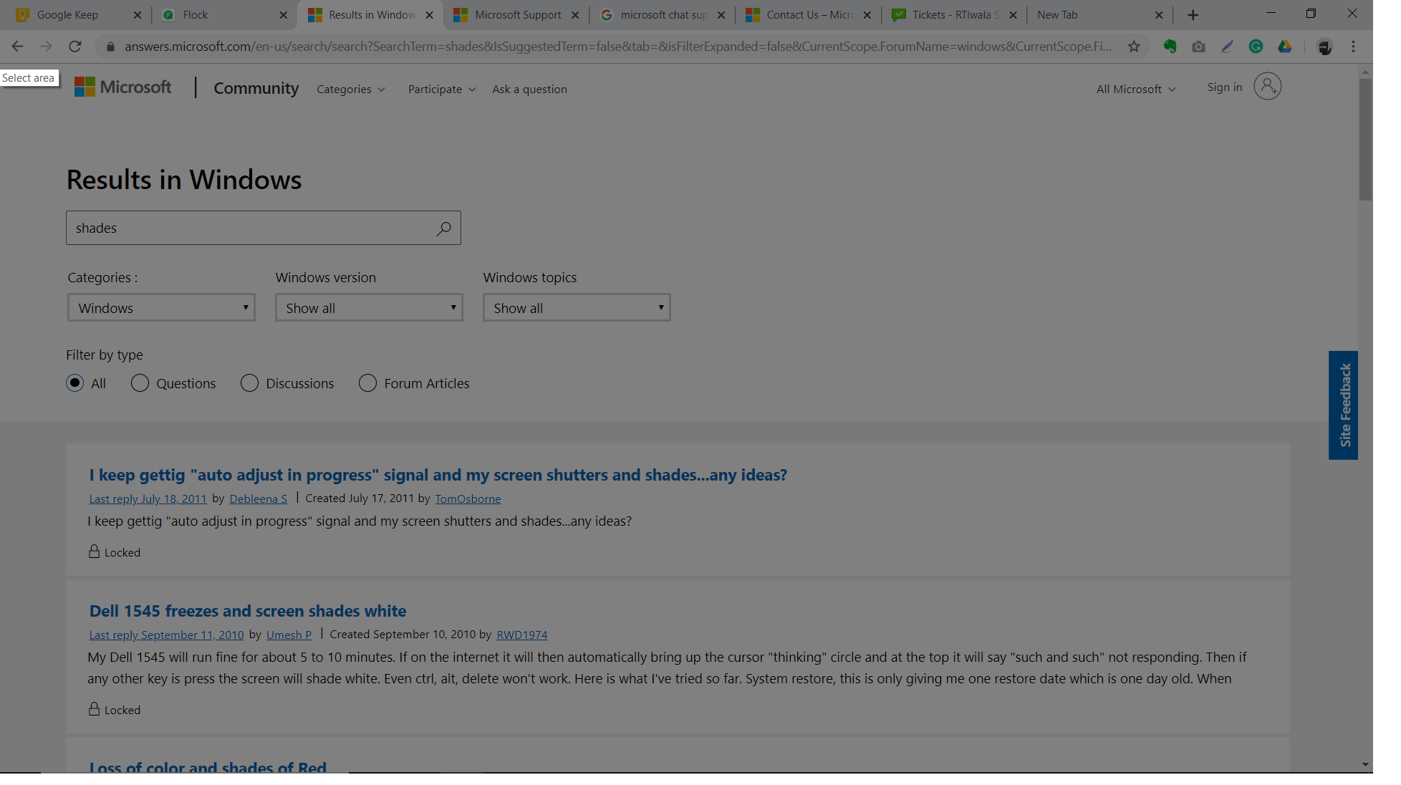1401x785 pixels.
Task: Switch to the Contact Us tab
Action: click(x=809, y=15)
